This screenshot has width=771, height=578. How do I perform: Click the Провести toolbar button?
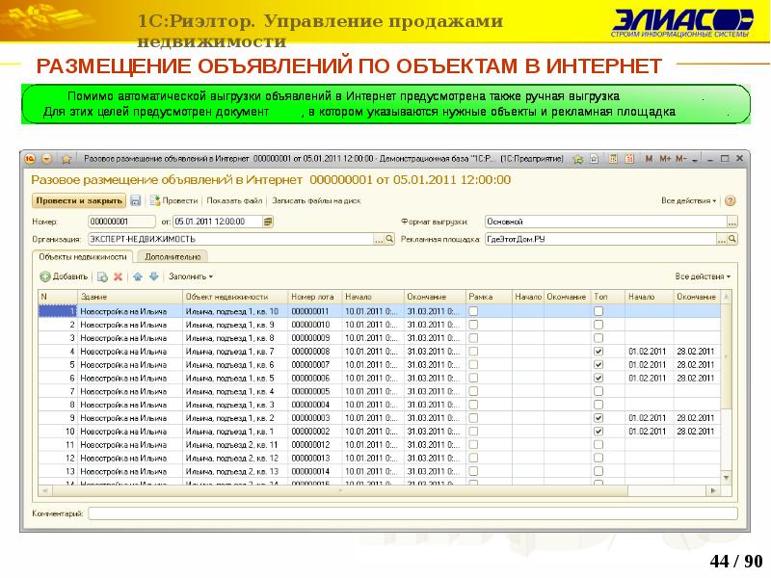pyautogui.click(x=174, y=200)
